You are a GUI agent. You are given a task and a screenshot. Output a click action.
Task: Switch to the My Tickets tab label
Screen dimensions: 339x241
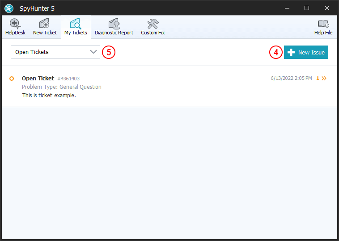(76, 33)
